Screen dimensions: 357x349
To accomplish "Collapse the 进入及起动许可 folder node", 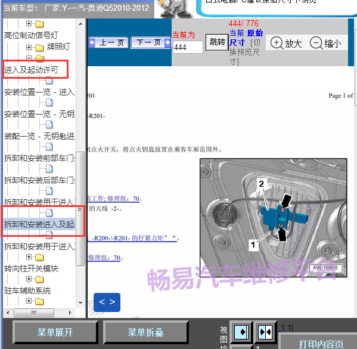I will tap(29, 58).
